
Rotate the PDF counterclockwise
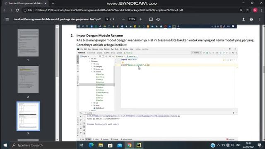[x=158, y=19]
